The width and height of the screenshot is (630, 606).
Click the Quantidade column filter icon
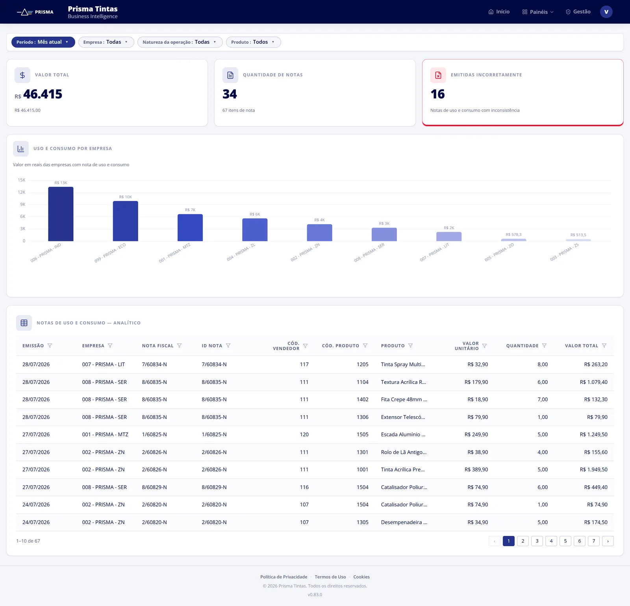[x=544, y=346]
